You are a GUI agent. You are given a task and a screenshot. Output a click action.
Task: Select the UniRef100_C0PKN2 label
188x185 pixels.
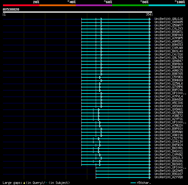(169, 155)
